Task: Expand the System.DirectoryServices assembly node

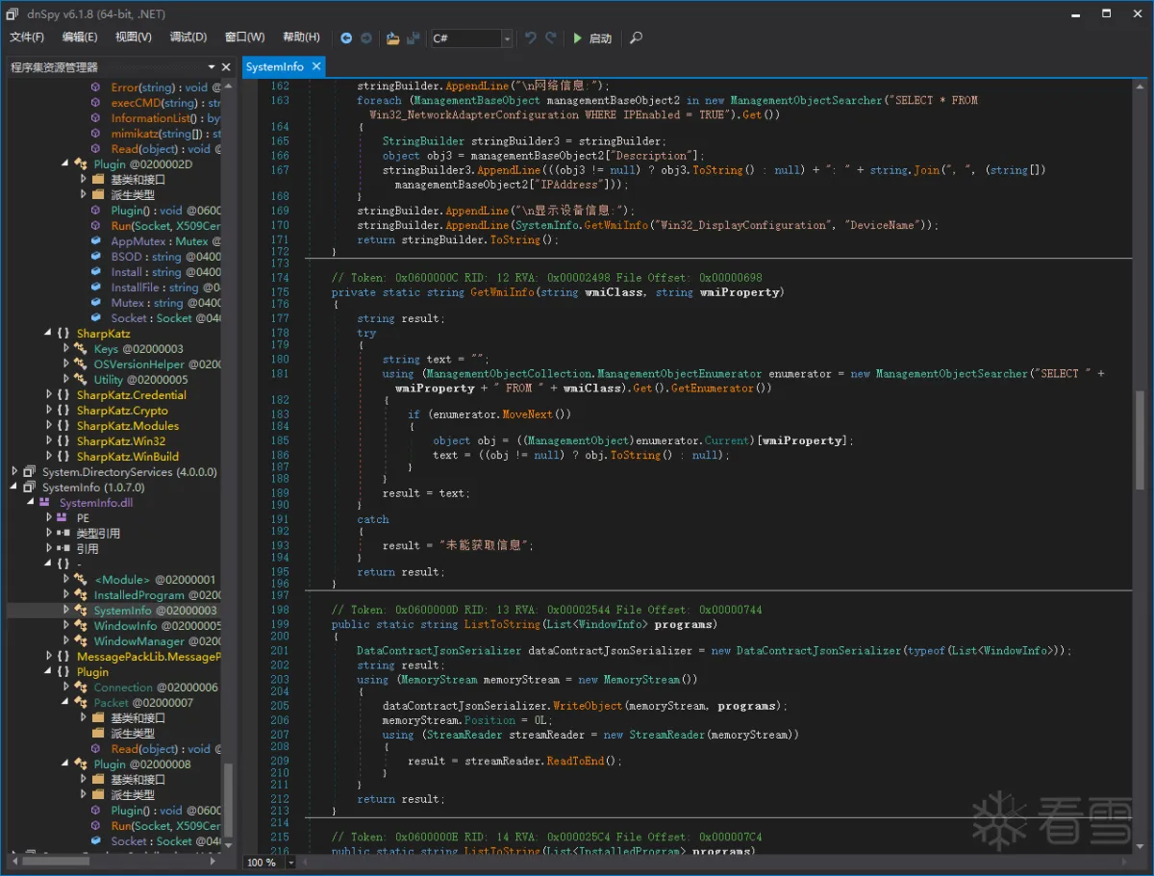Action: click(x=15, y=472)
